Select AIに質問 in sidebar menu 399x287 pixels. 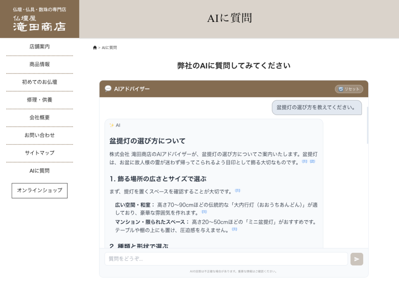pyautogui.click(x=39, y=171)
